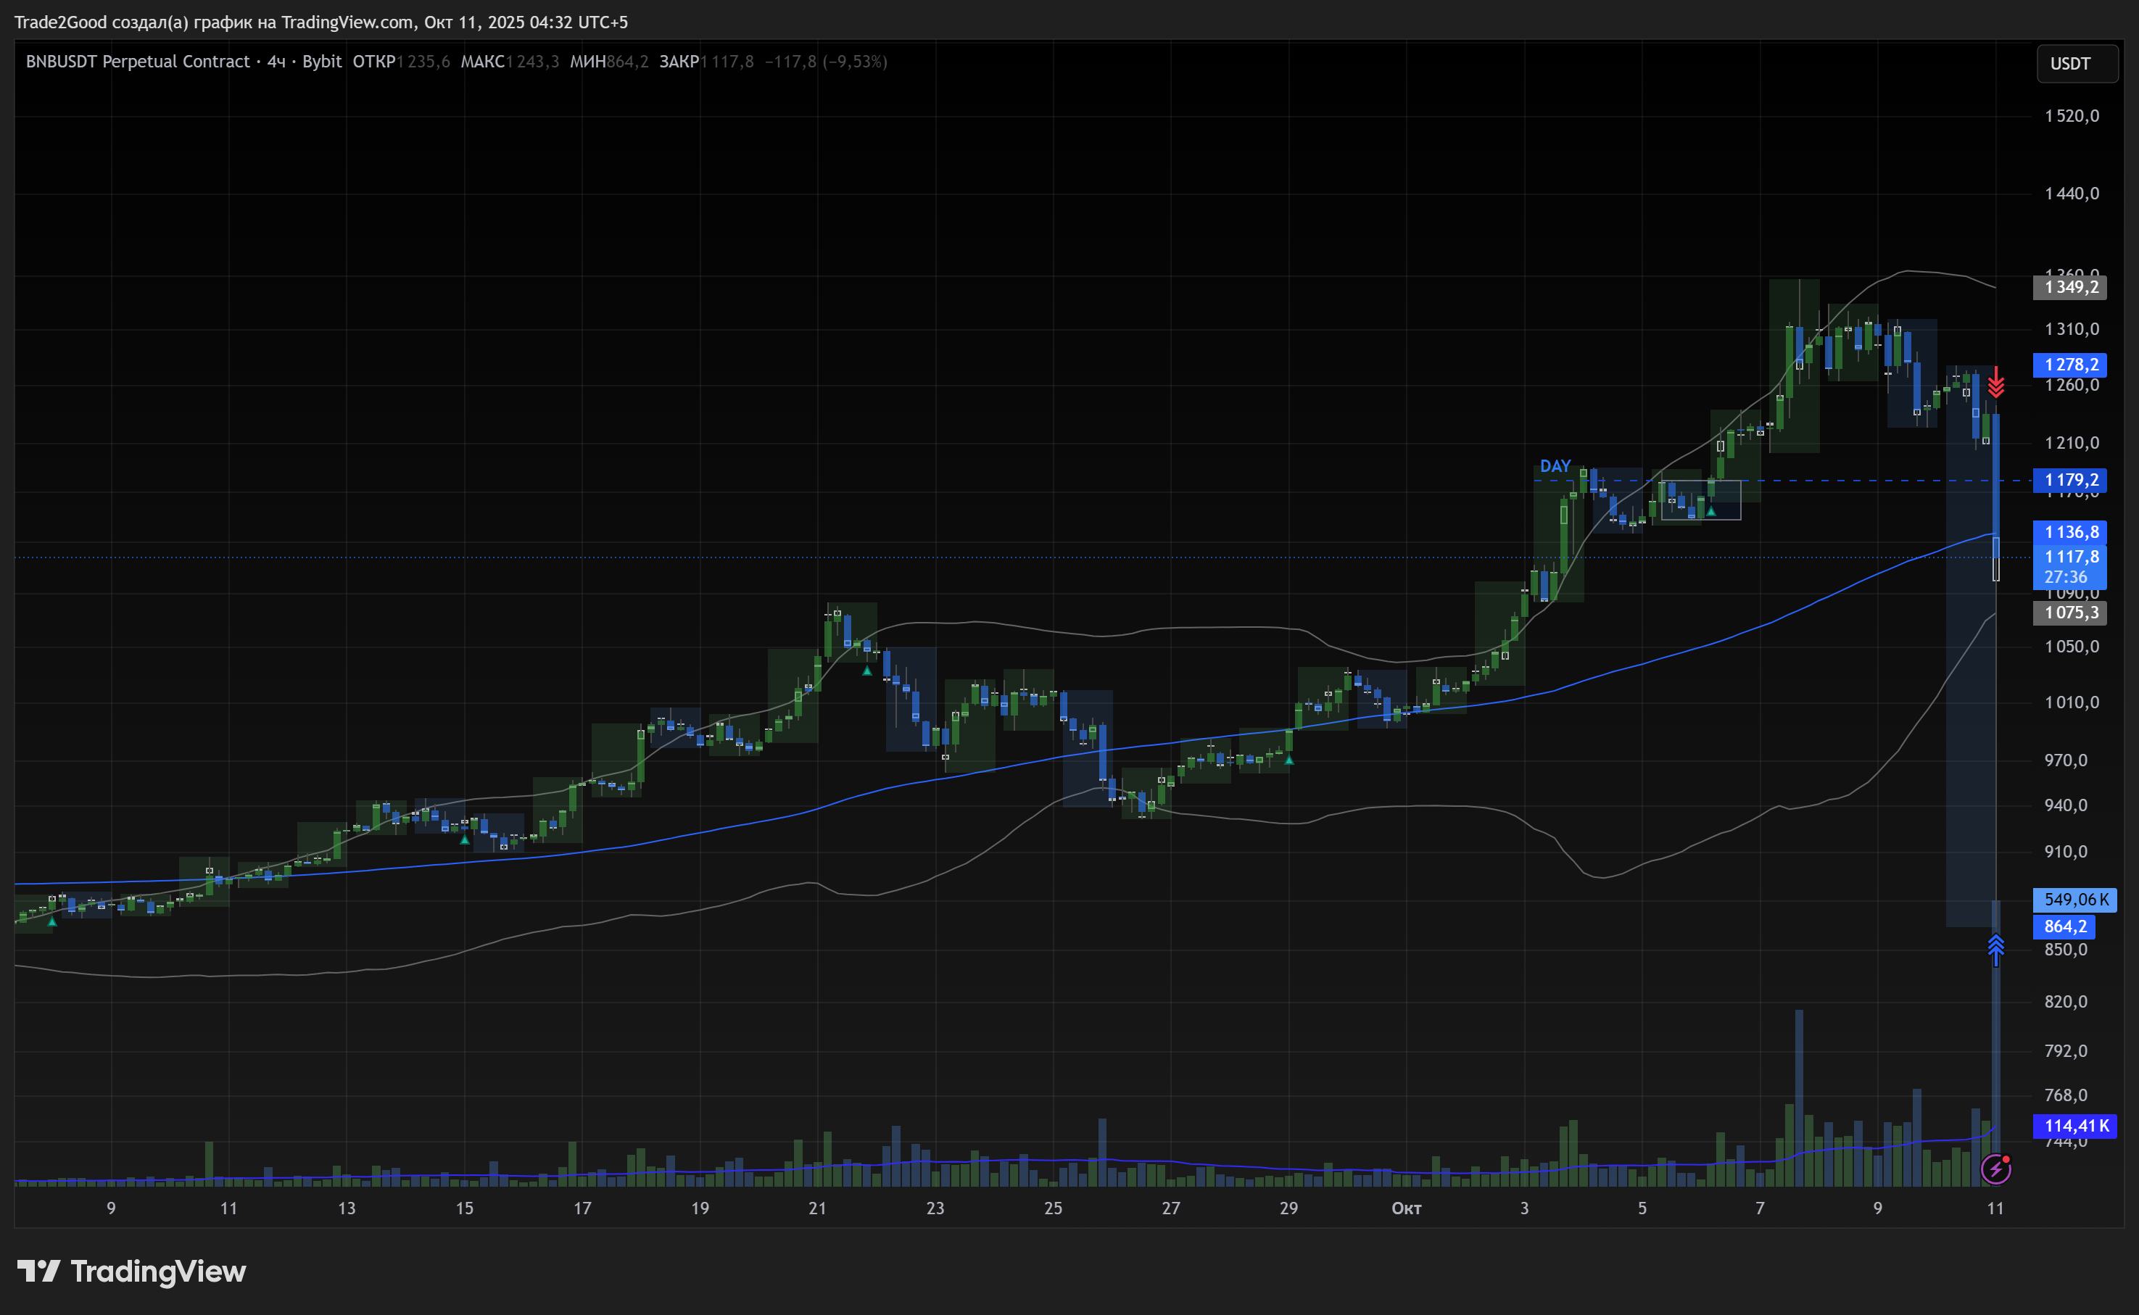Click the current price 1 117,8 countdown label
The width and height of the screenshot is (2139, 1315).
[2069, 566]
